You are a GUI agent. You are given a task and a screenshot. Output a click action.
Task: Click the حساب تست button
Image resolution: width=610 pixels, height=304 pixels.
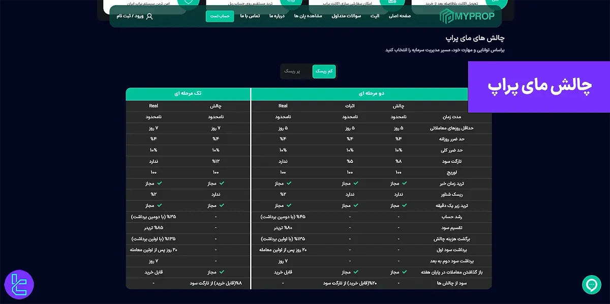[x=220, y=16]
